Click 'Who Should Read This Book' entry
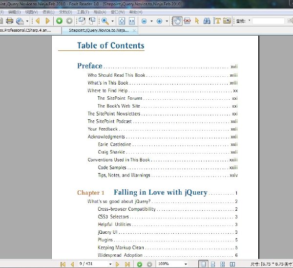Screen dimensions: 293x268 [x=163, y=75]
